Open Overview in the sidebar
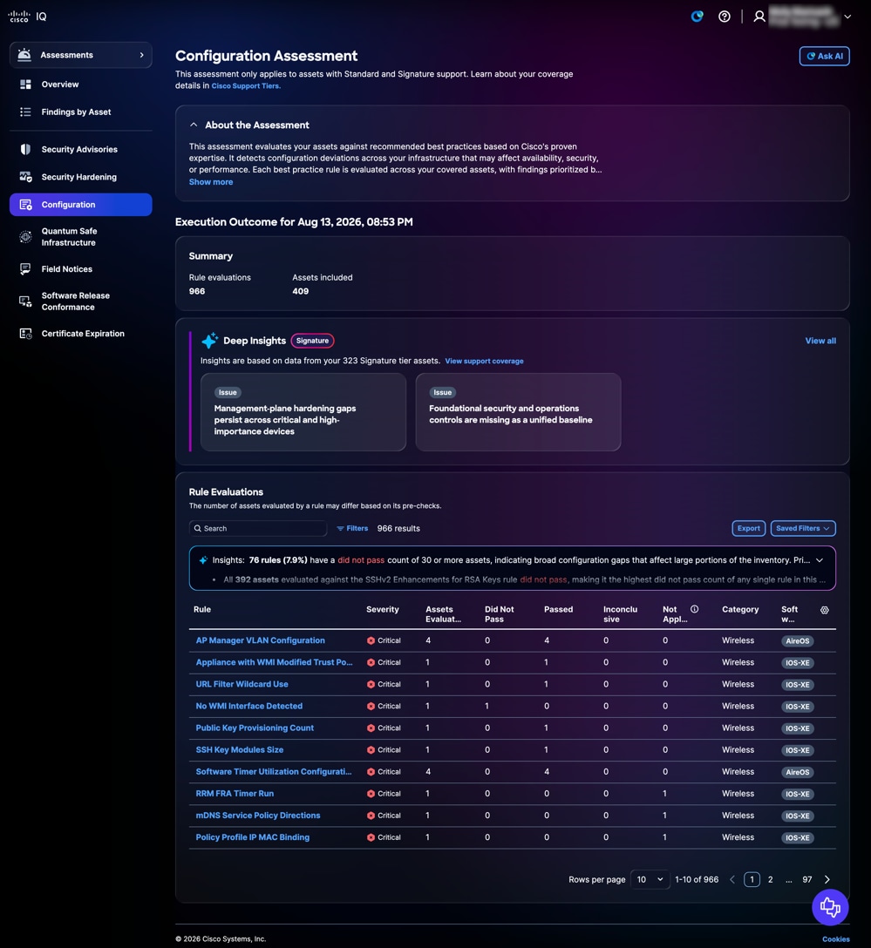The height and width of the screenshot is (948, 871). 60,85
